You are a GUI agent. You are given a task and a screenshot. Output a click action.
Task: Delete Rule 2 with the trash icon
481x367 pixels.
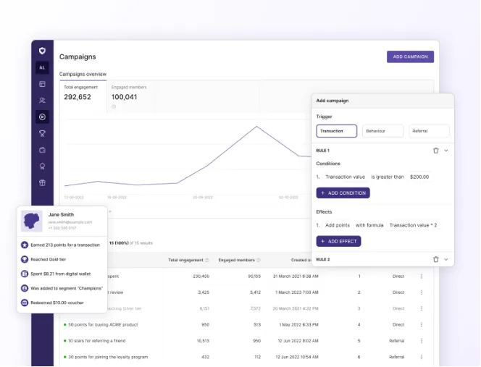point(436,259)
